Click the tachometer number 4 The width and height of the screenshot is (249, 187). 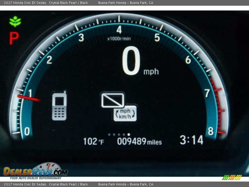(119, 30)
